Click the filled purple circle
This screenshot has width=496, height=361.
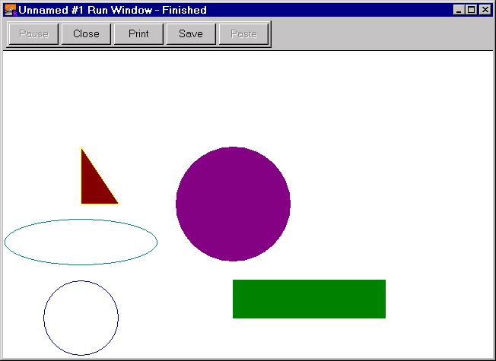[x=233, y=204]
